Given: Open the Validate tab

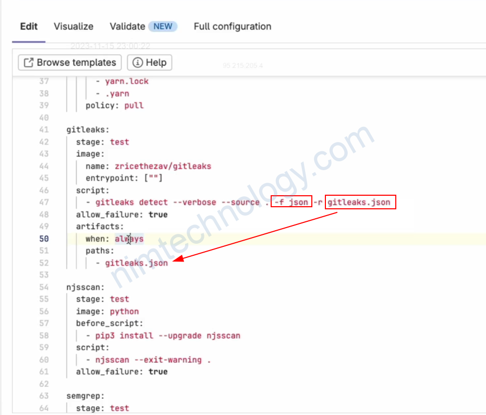Looking at the screenshot, I should [127, 27].
